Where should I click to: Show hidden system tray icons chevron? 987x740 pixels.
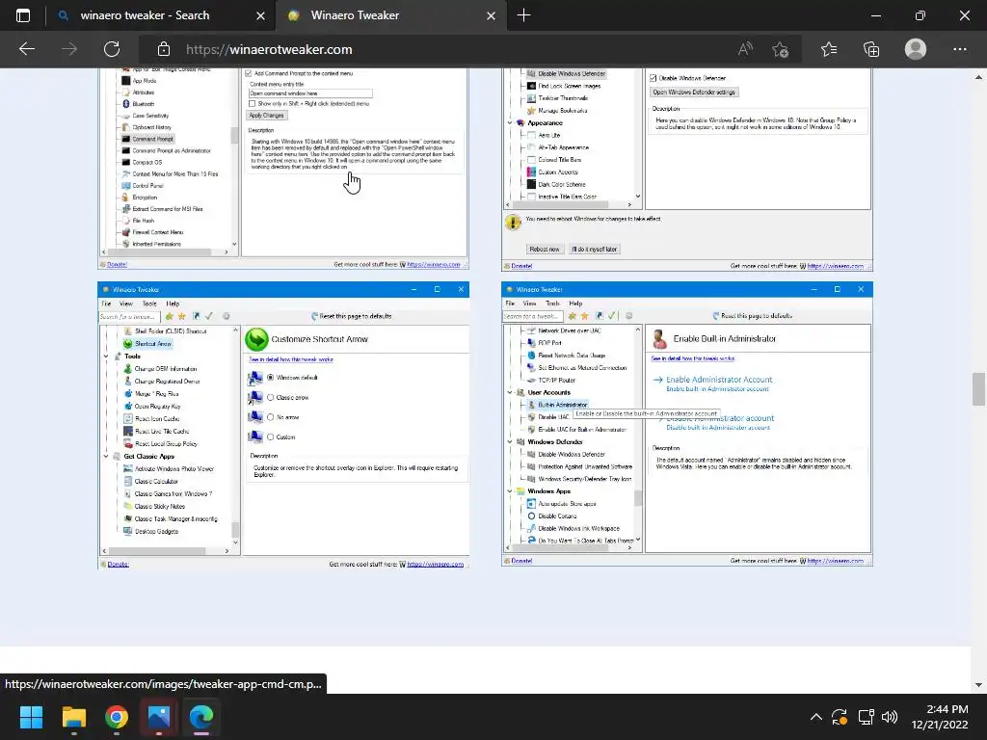pos(815,717)
